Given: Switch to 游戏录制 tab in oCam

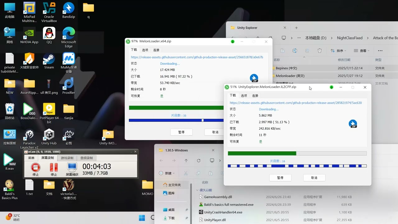Looking at the screenshot, I should pyautogui.click(x=67, y=158).
